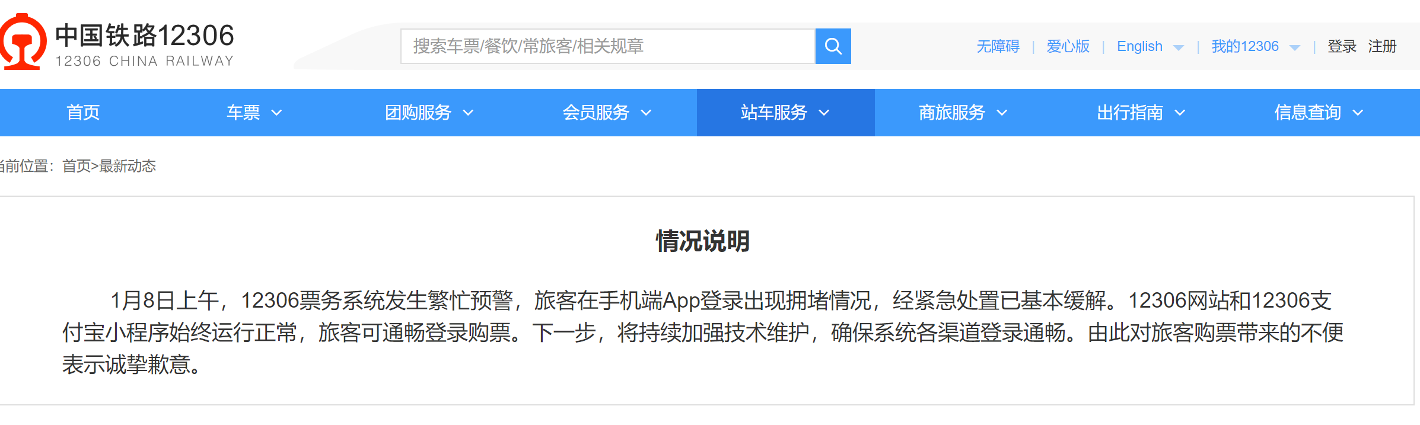The height and width of the screenshot is (425, 1420).
Task: Open the 信息查询 menu
Action: pos(1308,113)
